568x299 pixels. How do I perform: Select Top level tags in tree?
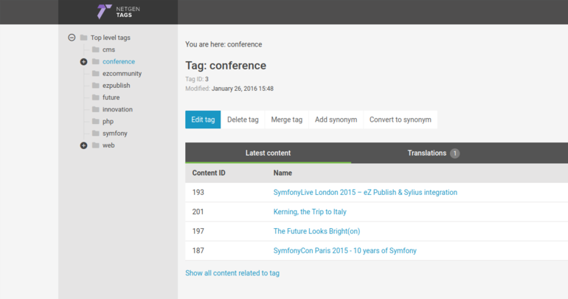pos(110,38)
